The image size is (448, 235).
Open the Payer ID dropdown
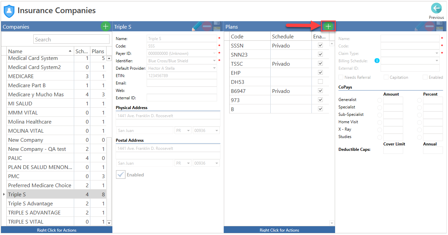(214, 53)
